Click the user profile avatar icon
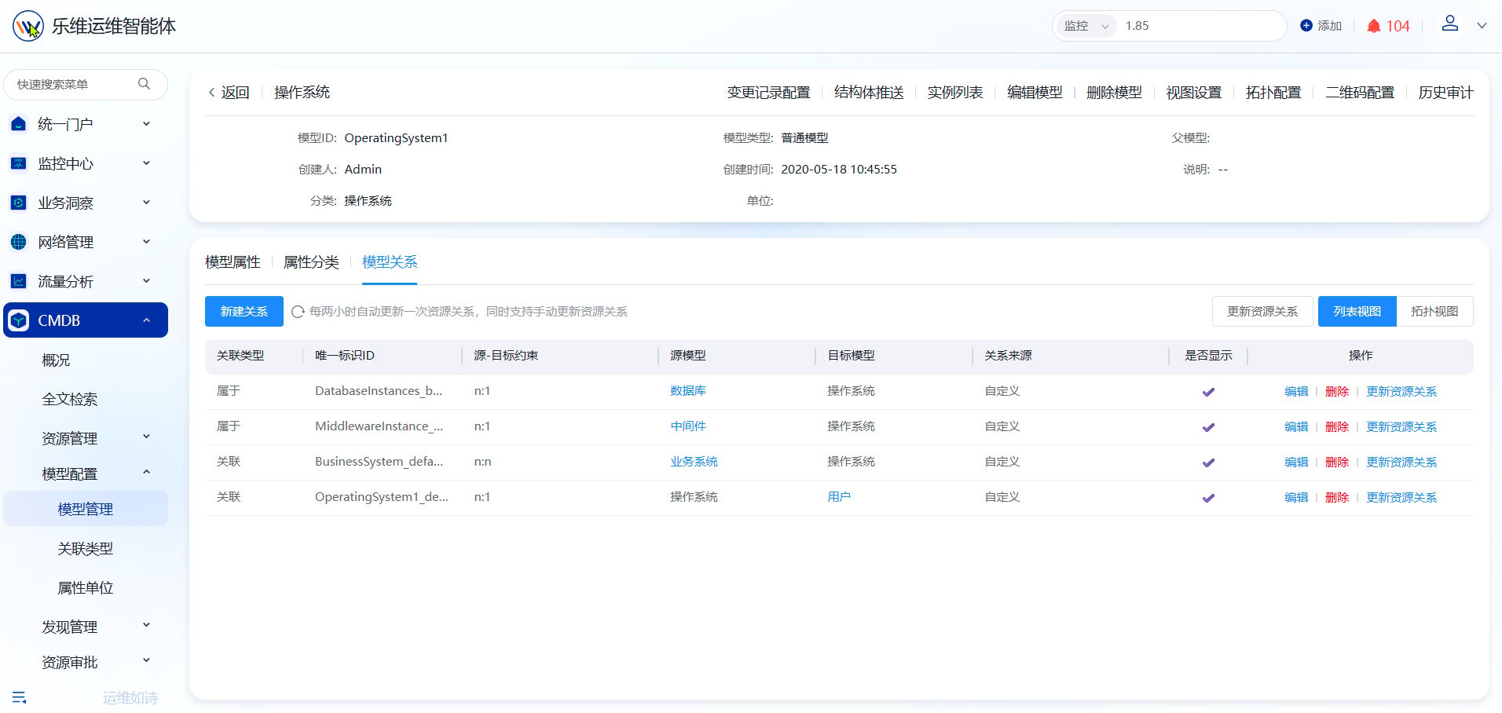Viewport: 1502px width, 713px height. [x=1450, y=24]
